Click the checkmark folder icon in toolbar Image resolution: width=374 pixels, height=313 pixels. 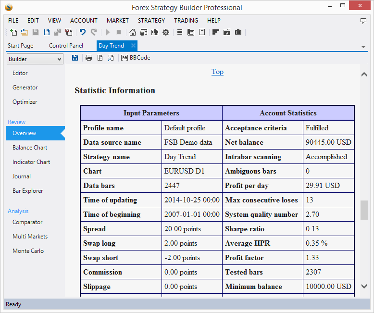pyautogui.click(x=227, y=32)
